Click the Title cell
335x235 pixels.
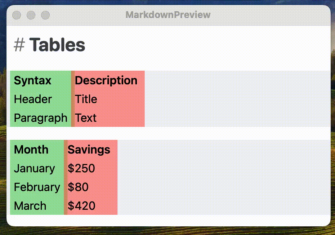(86, 99)
